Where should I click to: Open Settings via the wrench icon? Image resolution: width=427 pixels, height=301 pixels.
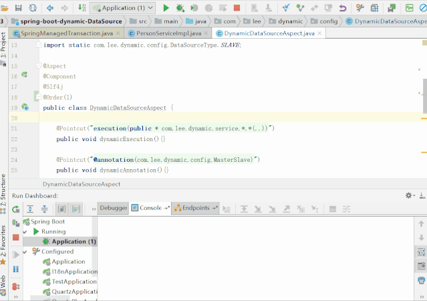pos(360,8)
